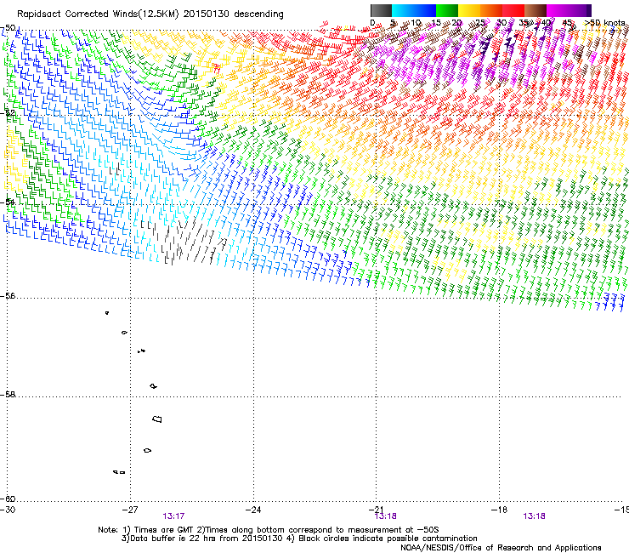
Task: Click the '20' label on the speed legend
Action: pos(457,23)
